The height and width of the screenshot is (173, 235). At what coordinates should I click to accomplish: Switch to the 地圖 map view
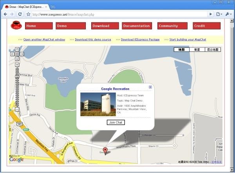(x=181, y=49)
